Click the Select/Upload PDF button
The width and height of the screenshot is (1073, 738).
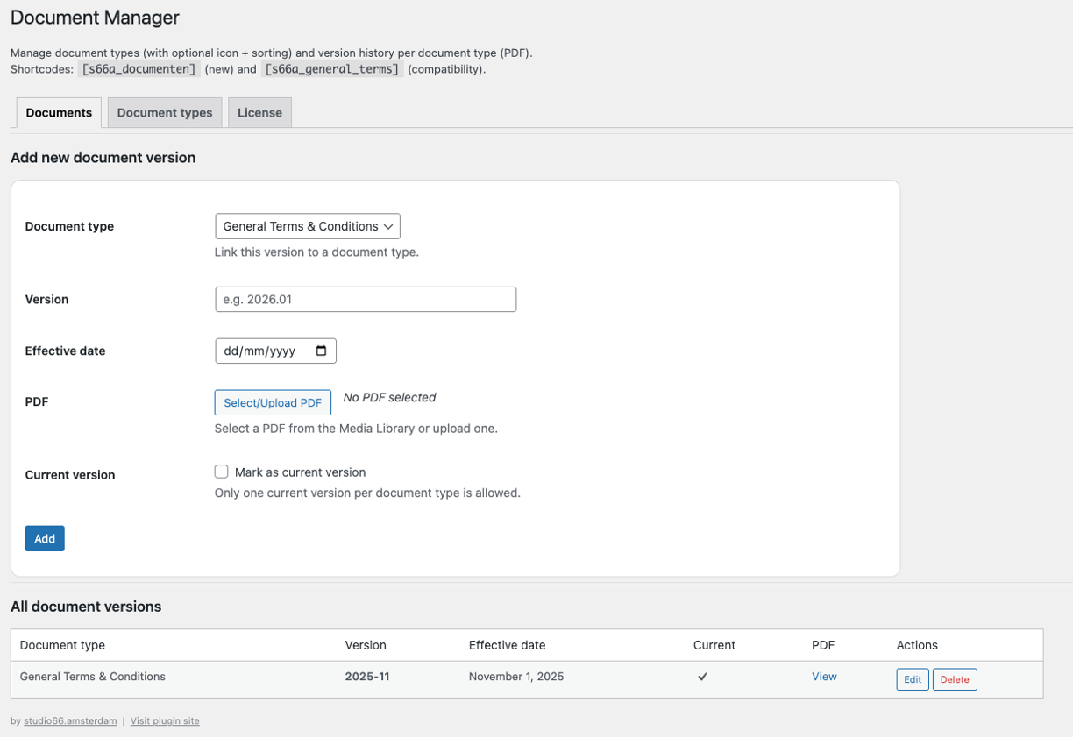point(273,402)
